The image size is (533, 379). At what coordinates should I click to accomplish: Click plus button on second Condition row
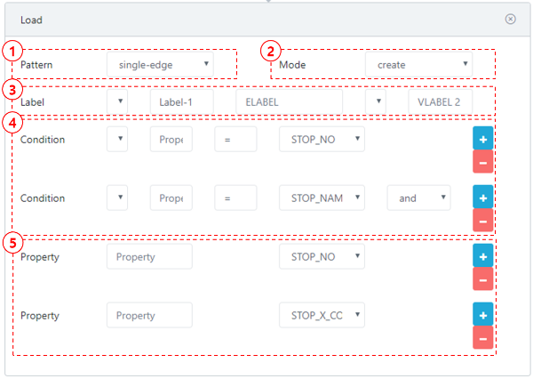pos(482,198)
